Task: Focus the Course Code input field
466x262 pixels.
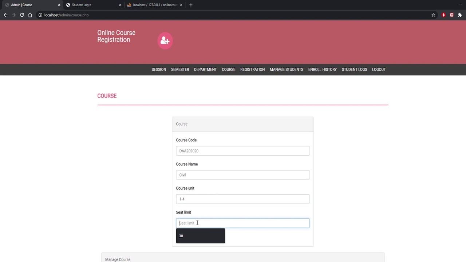Action: click(x=243, y=151)
